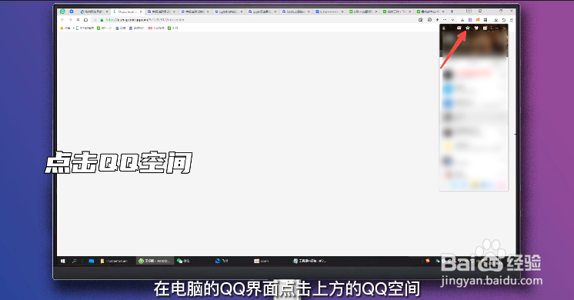574x300 pixels.
Task: Click the orange extension icon in toolbar
Action: point(478,20)
